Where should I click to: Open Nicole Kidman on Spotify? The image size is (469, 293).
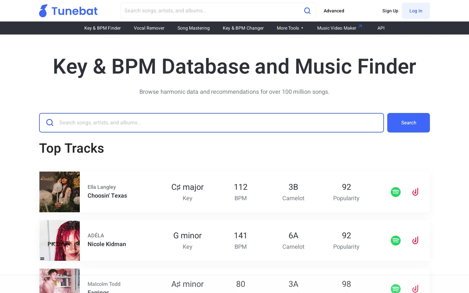tap(396, 241)
